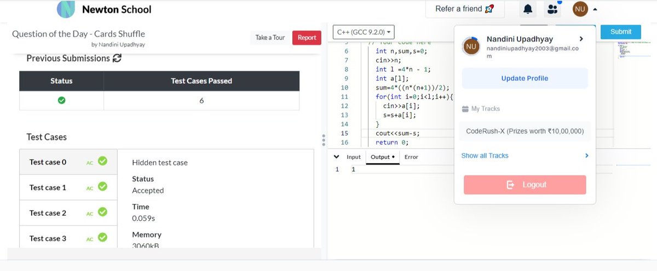Click the My Tracks heading icon
Screen dimensions: 657x271
point(465,109)
